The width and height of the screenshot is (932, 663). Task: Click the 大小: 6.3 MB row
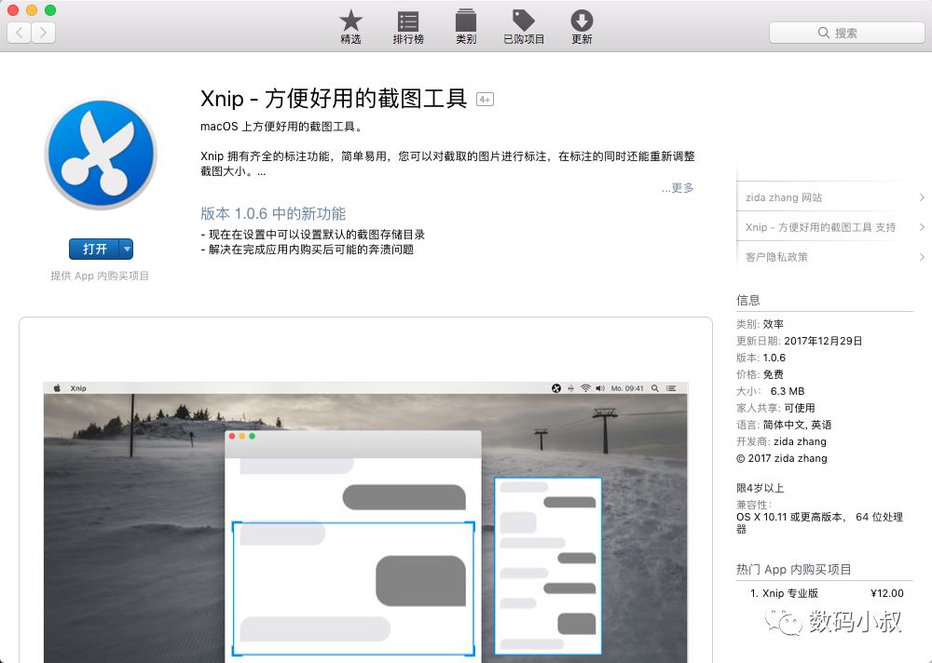(771, 391)
